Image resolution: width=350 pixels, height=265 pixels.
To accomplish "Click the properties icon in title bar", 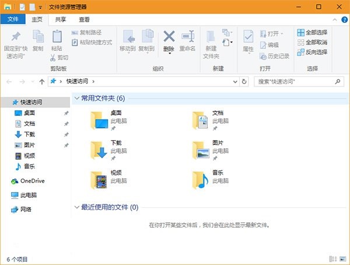I will click(x=22, y=7).
